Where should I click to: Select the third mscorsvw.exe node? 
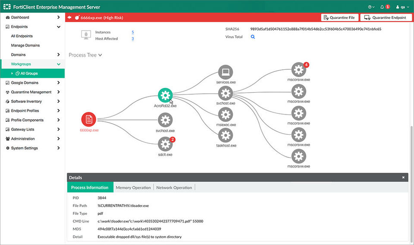click(x=298, y=113)
